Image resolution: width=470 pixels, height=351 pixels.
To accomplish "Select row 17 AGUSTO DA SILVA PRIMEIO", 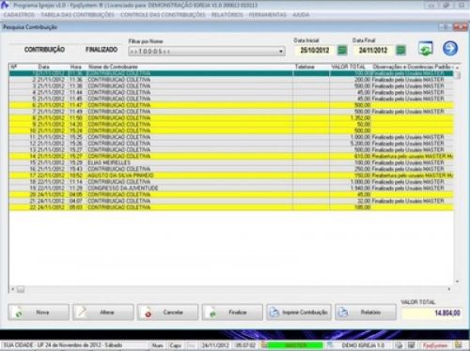I will point(231,175).
